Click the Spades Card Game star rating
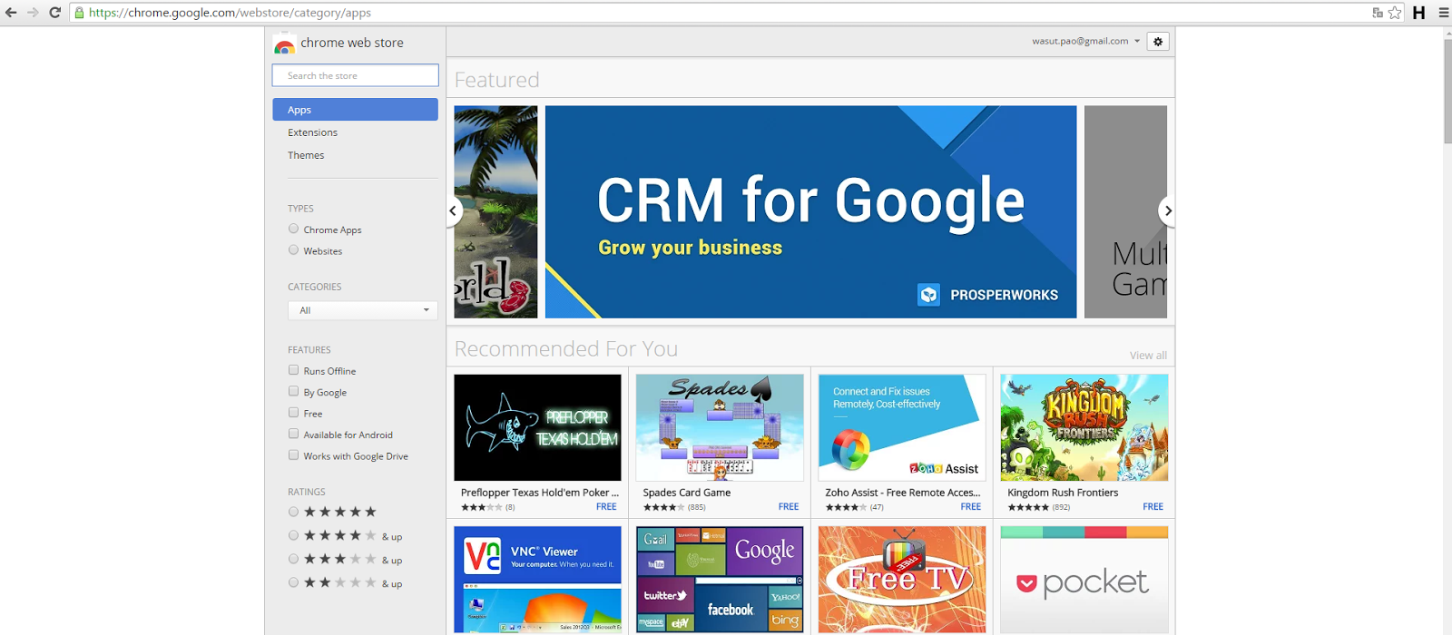1452x635 pixels. click(x=663, y=507)
